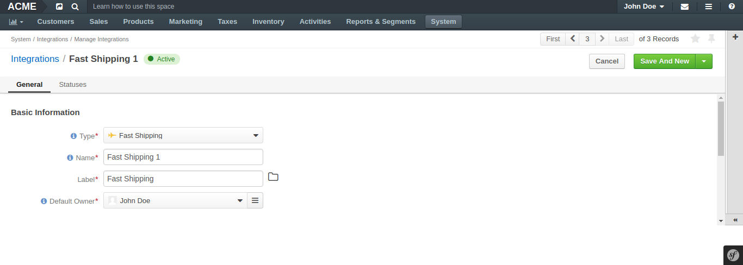Click the Cancel button
Viewport: 743px width, 265px height.
pos(607,61)
